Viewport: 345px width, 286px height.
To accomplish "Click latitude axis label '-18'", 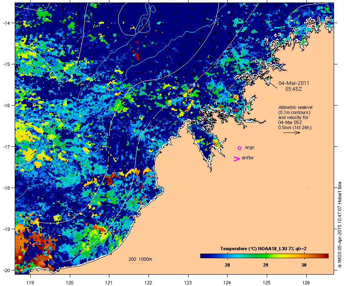I will pyautogui.click(x=6, y=188).
